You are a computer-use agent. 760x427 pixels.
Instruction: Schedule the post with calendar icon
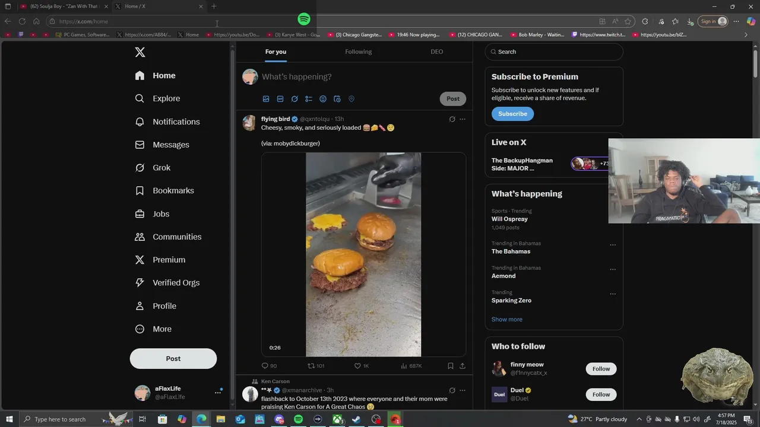click(x=337, y=99)
